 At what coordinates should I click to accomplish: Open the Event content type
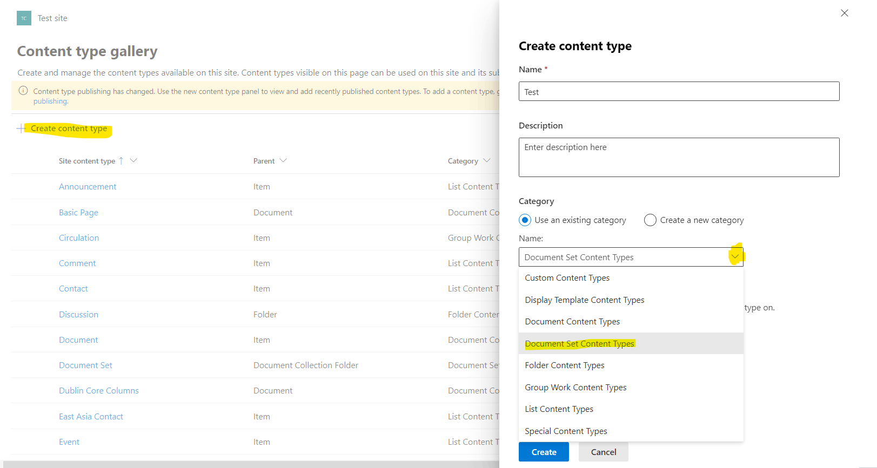69,442
